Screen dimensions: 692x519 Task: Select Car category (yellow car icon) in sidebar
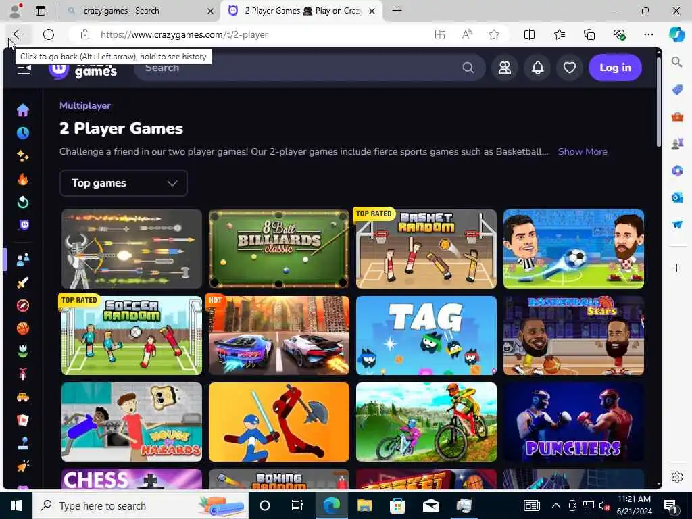point(23,397)
